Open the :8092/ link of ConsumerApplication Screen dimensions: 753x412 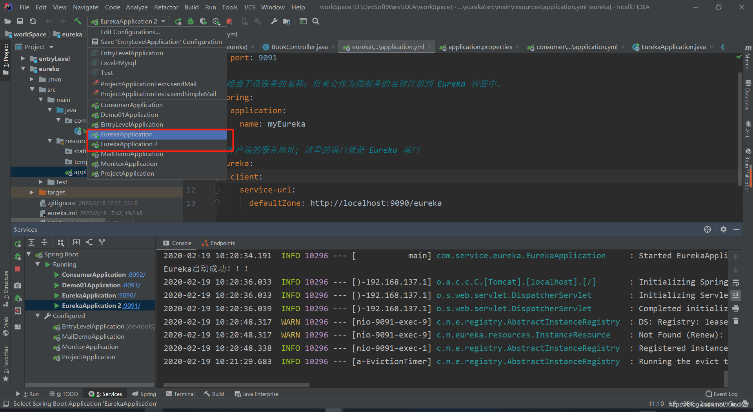(x=136, y=275)
